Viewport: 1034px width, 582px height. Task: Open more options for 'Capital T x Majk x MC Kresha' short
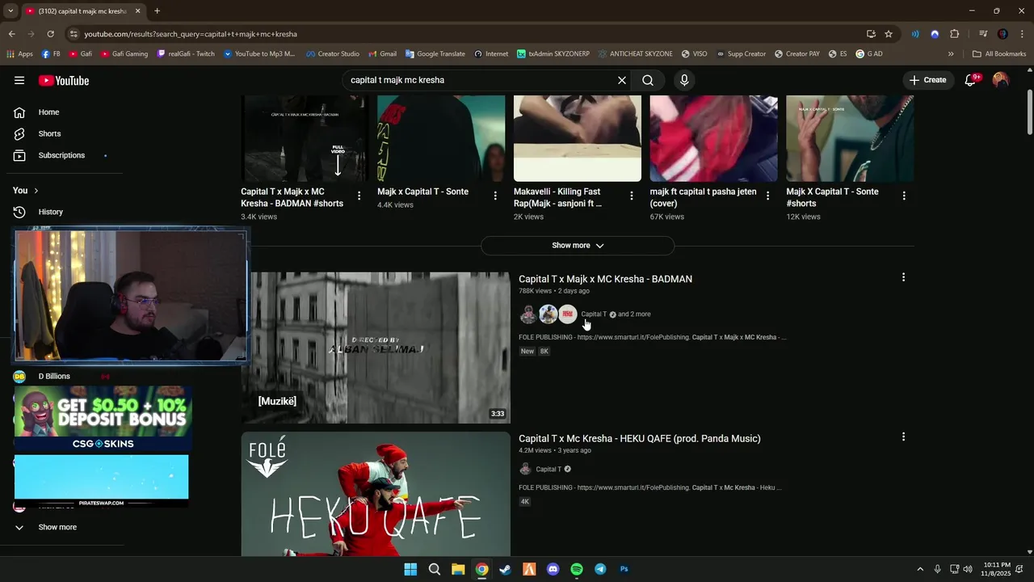359,196
